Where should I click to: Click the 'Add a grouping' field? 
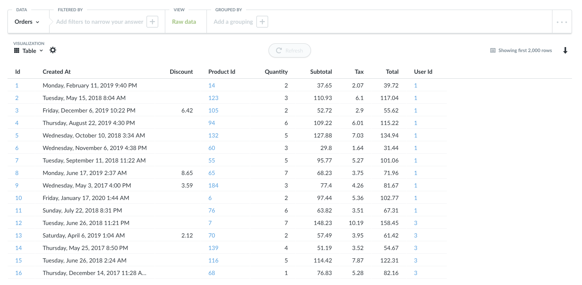click(x=233, y=22)
